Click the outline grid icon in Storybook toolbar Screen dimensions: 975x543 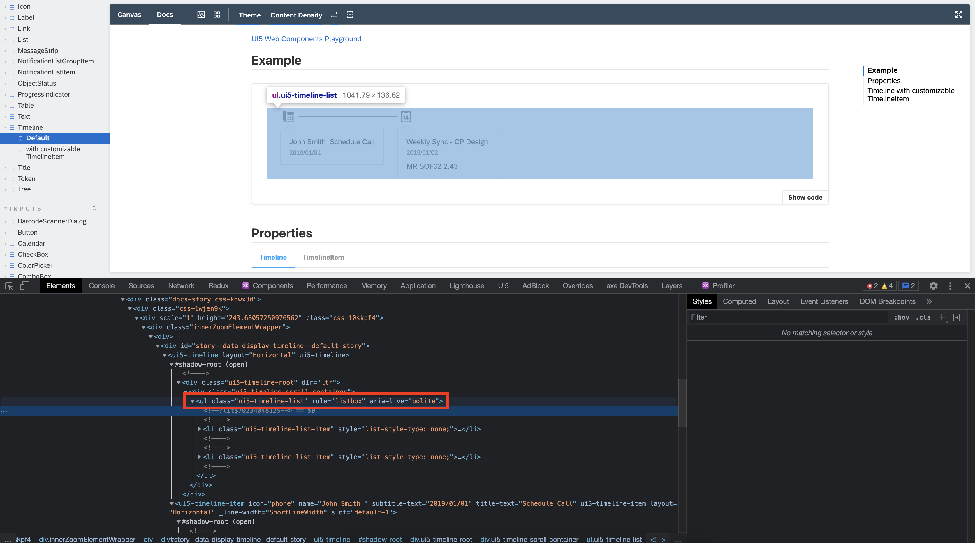tap(217, 15)
